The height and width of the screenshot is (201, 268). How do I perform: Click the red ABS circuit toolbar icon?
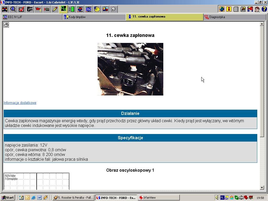click(x=80, y=9)
